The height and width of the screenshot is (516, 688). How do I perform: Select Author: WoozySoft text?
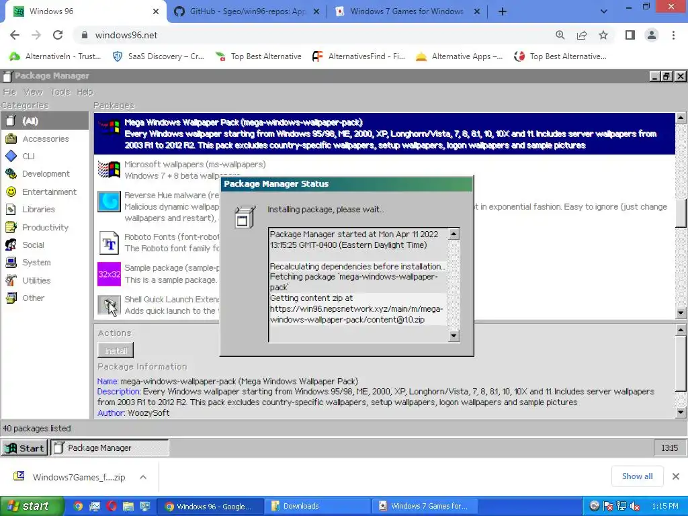pos(134,413)
